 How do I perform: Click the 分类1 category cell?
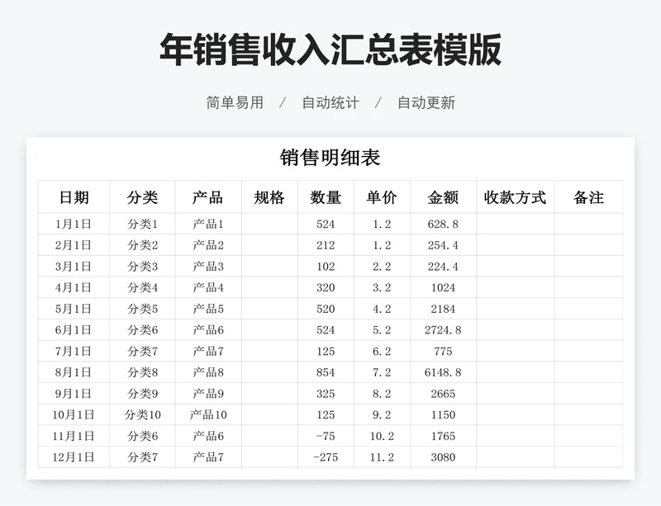[142, 224]
